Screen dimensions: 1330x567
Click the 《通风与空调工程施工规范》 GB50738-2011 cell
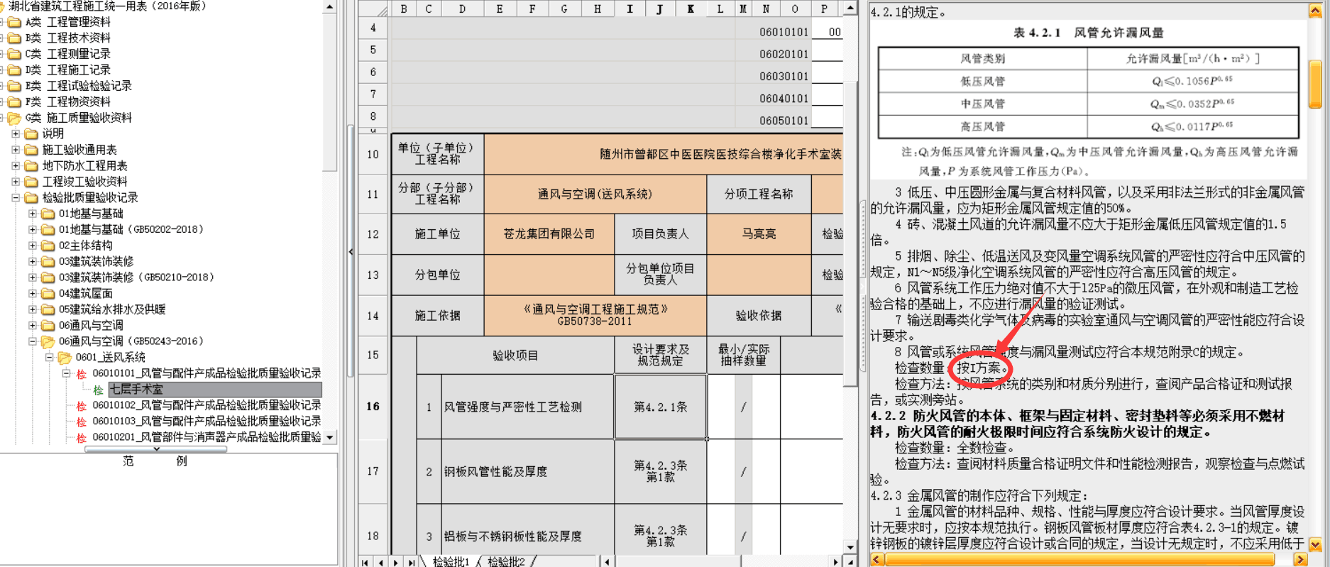point(595,316)
